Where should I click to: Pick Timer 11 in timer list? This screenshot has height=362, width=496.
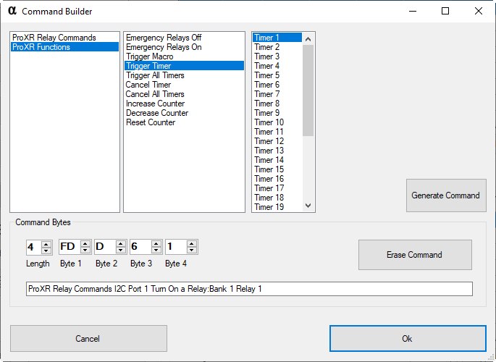(277, 132)
